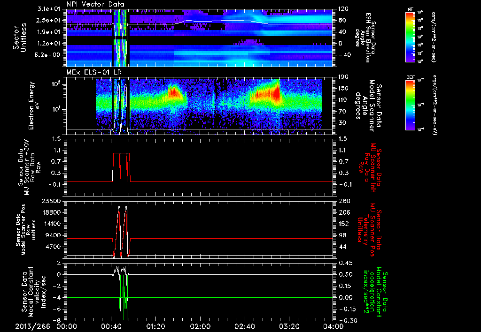The width and height of the screenshot is (481, 332).
Task: Click the 0.45 acceleration tick value
Action: [345, 263]
